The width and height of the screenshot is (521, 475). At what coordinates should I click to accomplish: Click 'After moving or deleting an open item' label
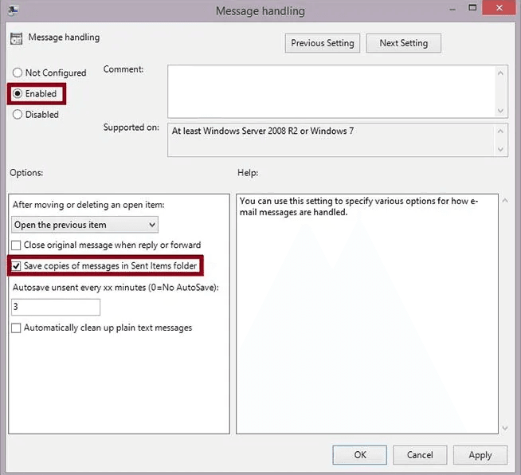tap(88, 205)
